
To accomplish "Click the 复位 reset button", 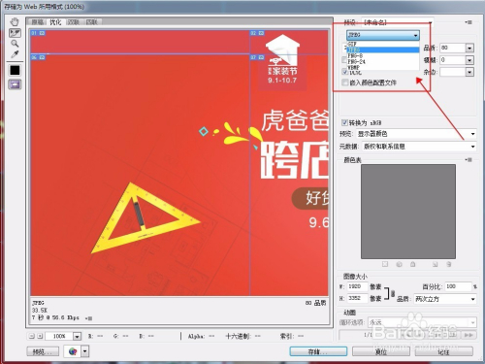I will [x=381, y=351].
